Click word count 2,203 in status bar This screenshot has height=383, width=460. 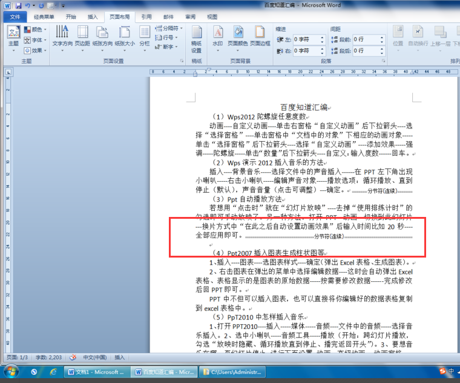click(x=48, y=357)
